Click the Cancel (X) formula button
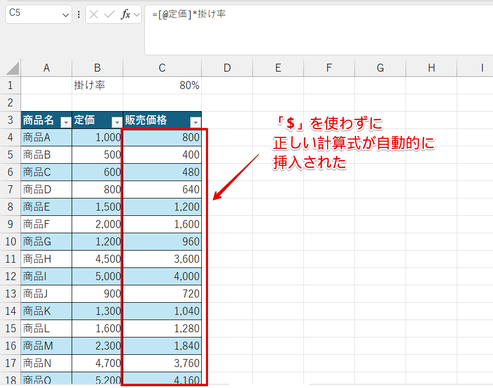The width and height of the screenshot is (493, 388). (94, 14)
